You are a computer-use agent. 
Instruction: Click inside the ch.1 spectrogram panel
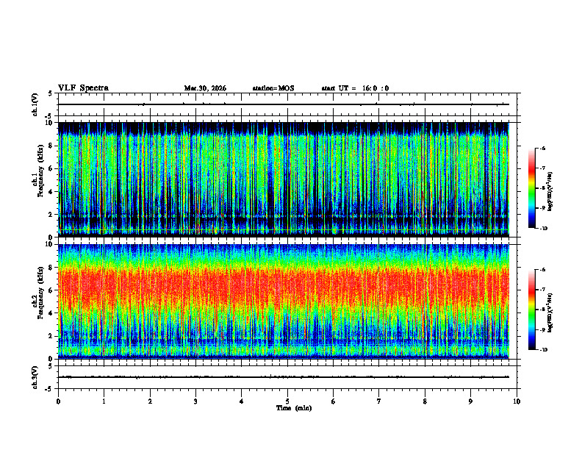[284, 179]
